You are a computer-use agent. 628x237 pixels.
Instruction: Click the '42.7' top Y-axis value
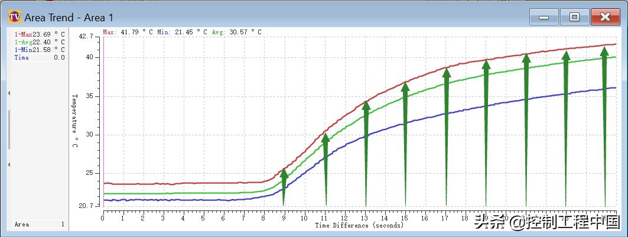(x=86, y=37)
